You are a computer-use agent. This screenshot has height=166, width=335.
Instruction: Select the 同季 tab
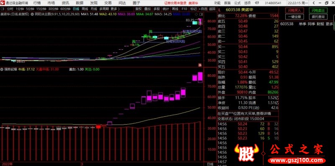pyautogui.click(x=312, y=24)
